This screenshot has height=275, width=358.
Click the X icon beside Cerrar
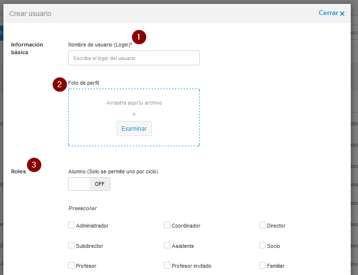(342, 14)
